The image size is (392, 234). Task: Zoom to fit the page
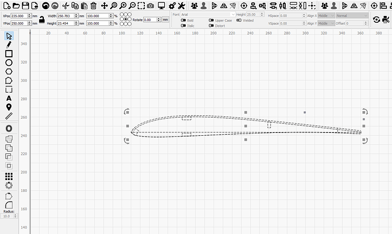114,6
